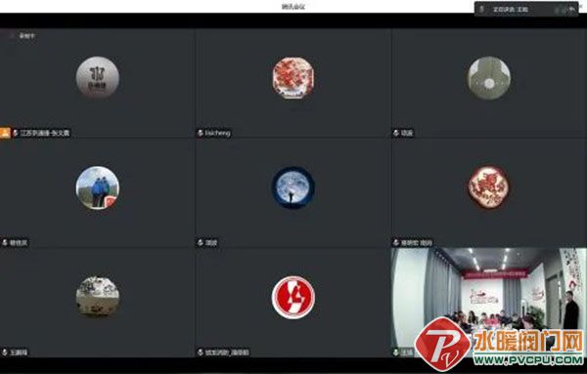Screen dimensions: 587x374
Task: Click name label under red-white logo avatar
Action: coord(227,353)
